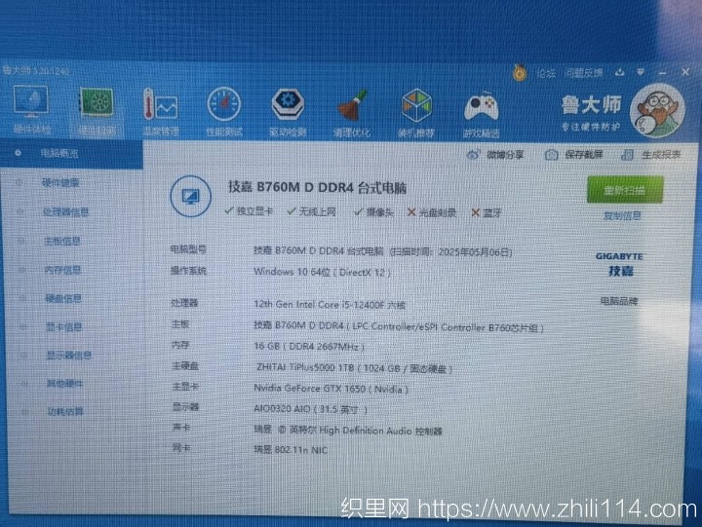The width and height of the screenshot is (702, 527).
Task: Click the green 重新扫描 rescan button
Action: pyautogui.click(x=625, y=190)
